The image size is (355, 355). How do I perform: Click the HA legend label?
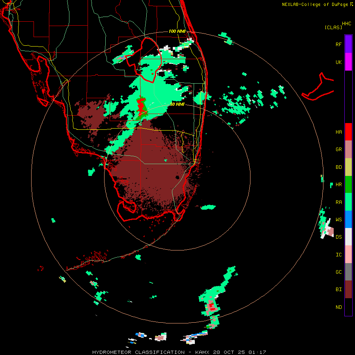coord(338,132)
